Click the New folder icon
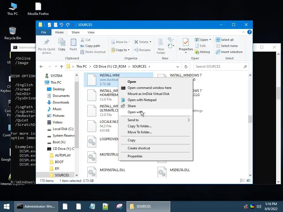This screenshot has width=283, height=212. coord(161,42)
